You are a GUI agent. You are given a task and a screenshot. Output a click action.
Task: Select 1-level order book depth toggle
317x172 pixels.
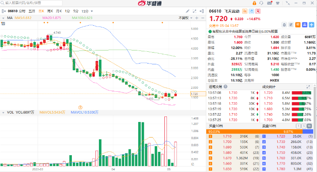click(298, 126)
